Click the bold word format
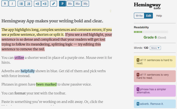 pos(20,93)
